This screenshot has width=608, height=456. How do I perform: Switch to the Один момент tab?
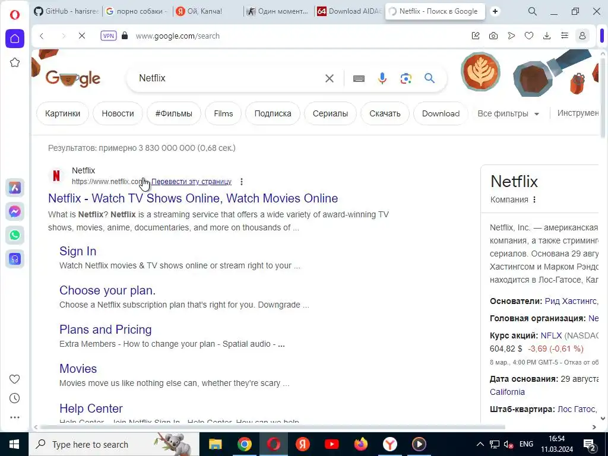tap(278, 11)
